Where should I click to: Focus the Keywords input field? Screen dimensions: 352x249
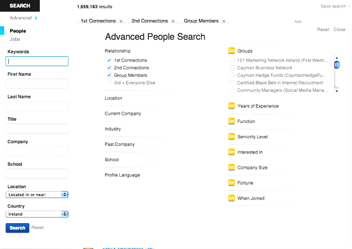pos(37,61)
